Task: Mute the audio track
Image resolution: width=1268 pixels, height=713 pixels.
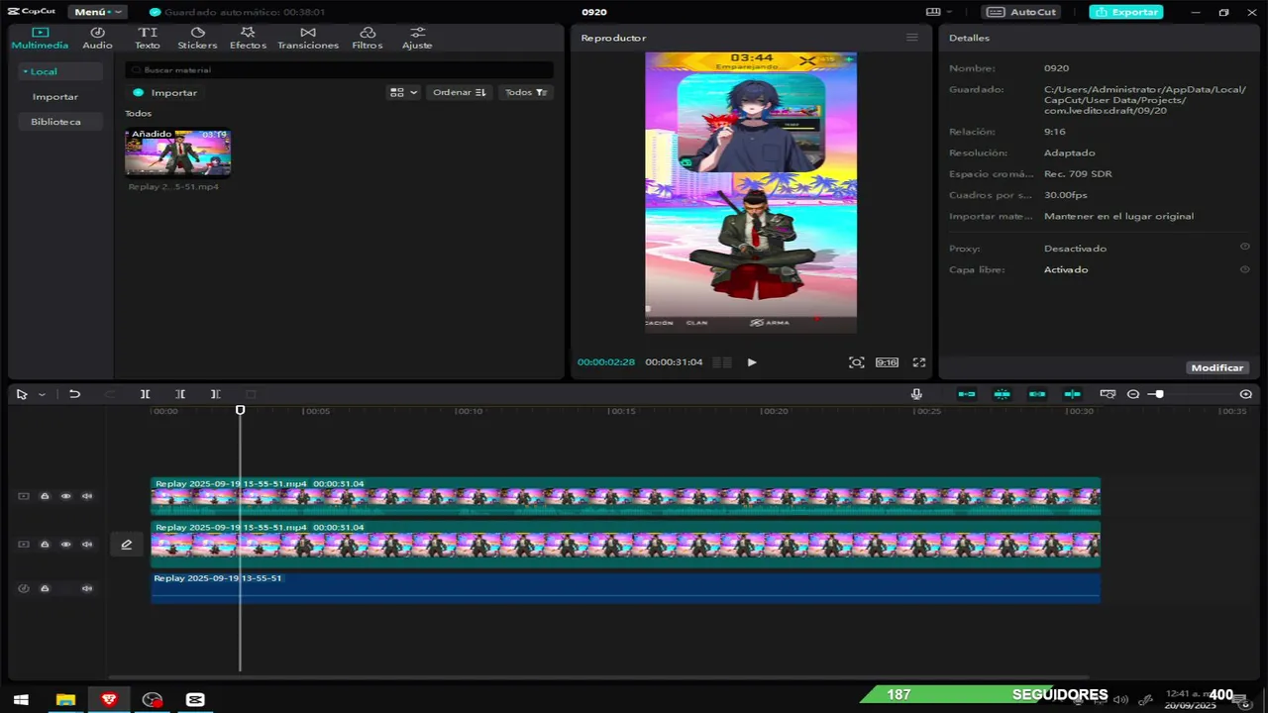Action: [x=87, y=588]
